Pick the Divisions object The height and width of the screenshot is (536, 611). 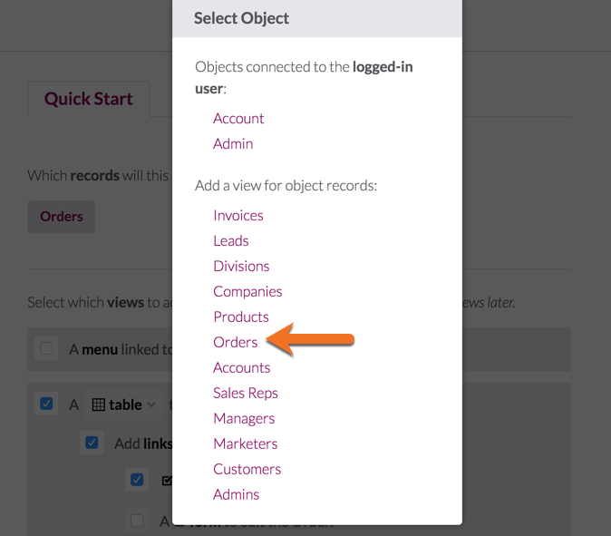point(241,267)
